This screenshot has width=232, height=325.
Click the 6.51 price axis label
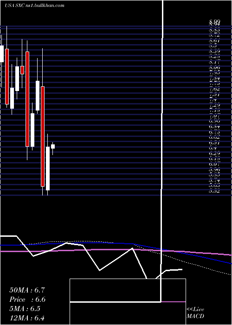214,143
